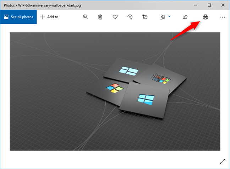Click the Windows XP logo tile in photo
Screen dimensions: 230x169
114,88
